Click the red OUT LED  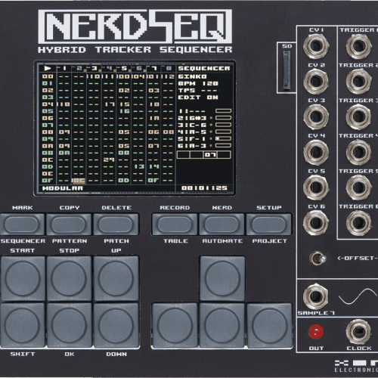point(315,332)
